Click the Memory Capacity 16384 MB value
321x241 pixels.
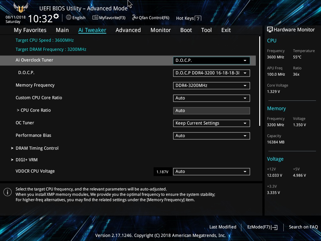pyautogui.click(x=276, y=142)
